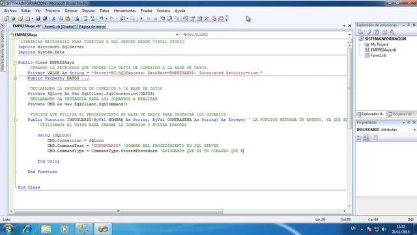This screenshot has height=235, width=417.
Task: Click the Open File folder toolbar icon
Action: coord(20,19)
